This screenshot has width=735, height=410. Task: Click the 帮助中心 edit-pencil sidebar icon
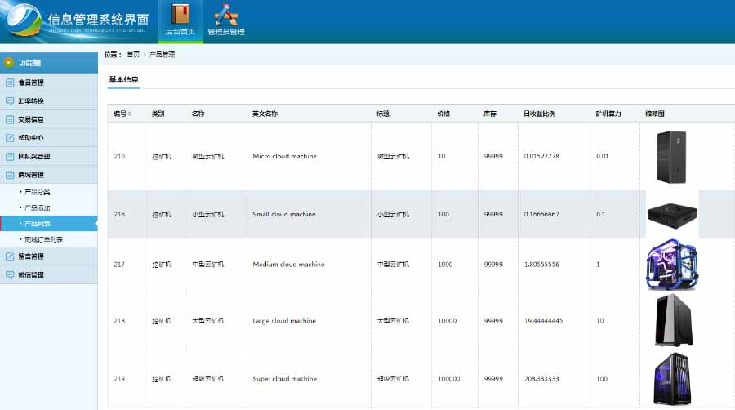pos(9,138)
